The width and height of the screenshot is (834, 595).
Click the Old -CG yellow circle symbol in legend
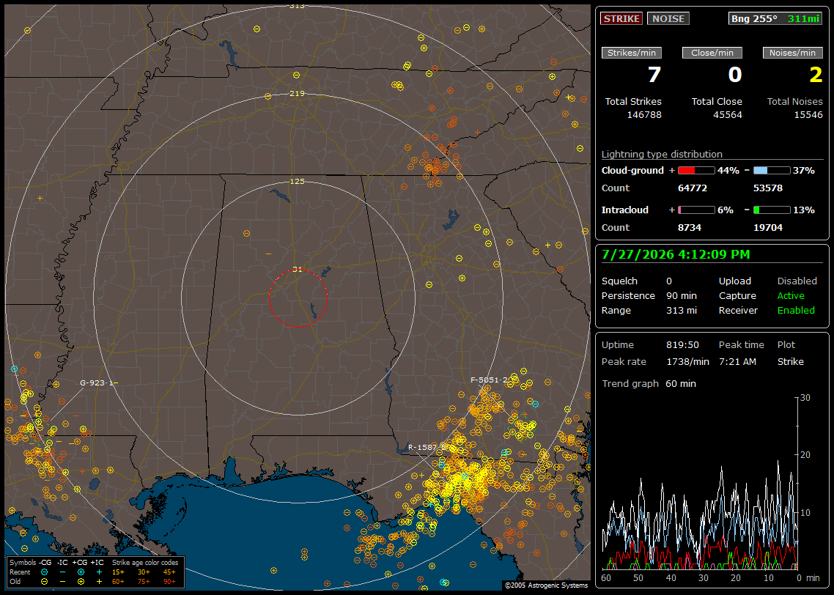45,582
